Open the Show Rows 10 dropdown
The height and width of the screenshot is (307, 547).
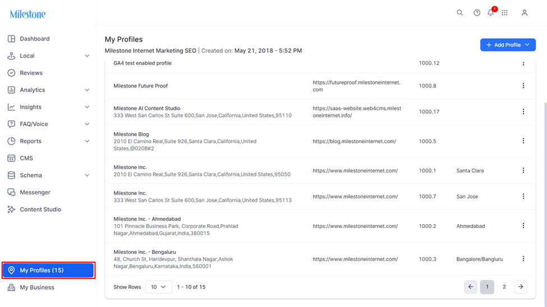coord(159,287)
